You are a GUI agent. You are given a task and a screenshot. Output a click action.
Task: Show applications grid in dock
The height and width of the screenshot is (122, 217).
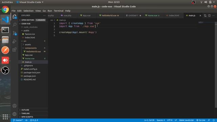[x=5, y=117]
